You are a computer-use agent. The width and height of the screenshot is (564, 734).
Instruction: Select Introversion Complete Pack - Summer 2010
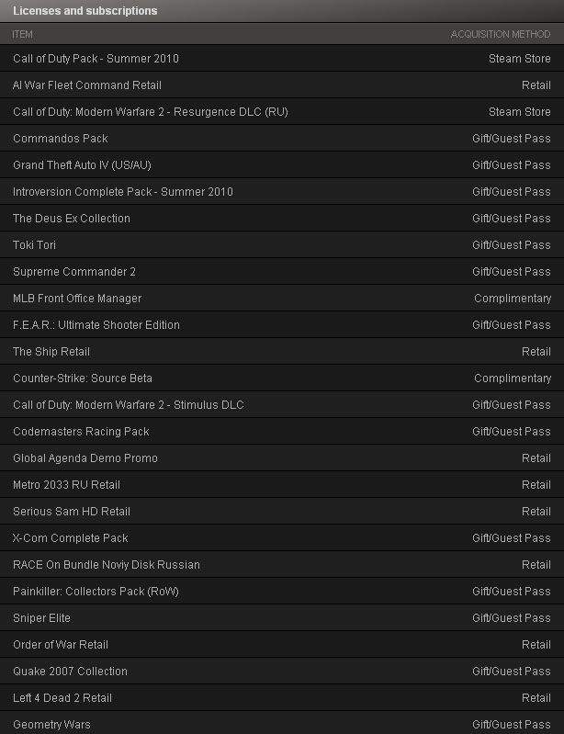click(x=282, y=192)
